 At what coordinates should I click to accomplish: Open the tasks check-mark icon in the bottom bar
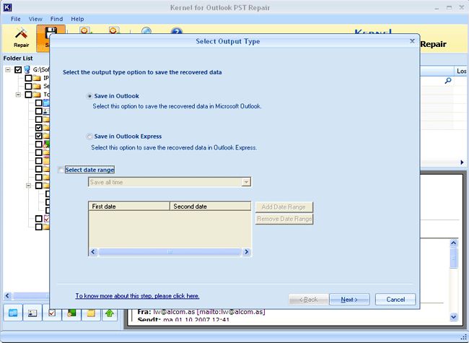coord(52,313)
